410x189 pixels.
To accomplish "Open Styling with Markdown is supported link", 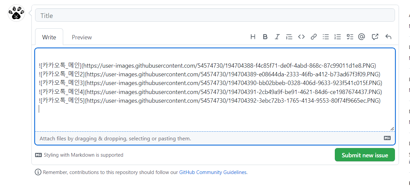I will tap(80, 155).
